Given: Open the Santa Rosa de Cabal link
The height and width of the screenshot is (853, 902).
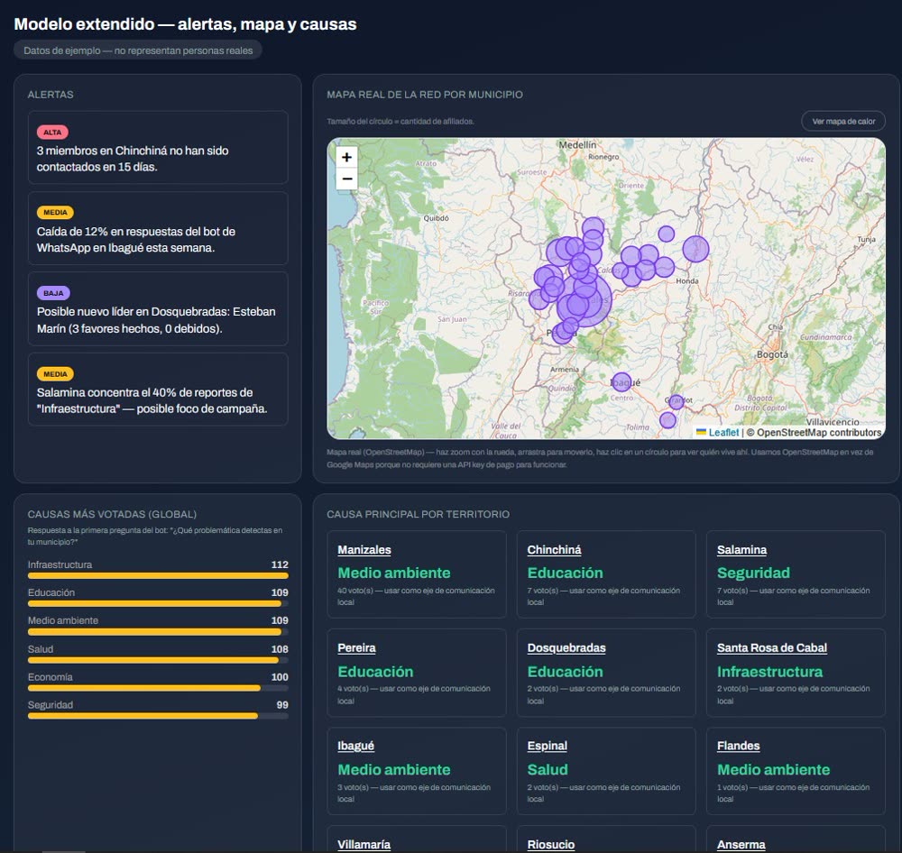Looking at the screenshot, I should coord(771,647).
